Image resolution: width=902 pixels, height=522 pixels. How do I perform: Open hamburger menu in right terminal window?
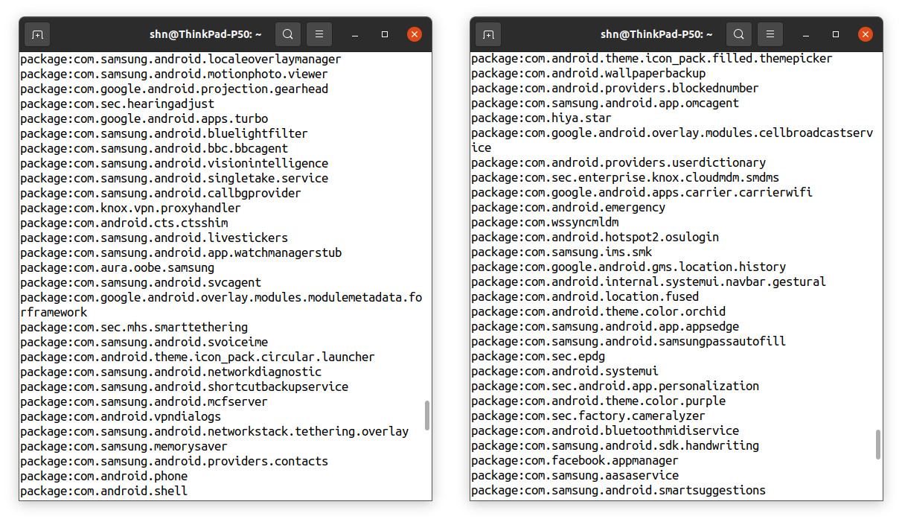(770, 34)
